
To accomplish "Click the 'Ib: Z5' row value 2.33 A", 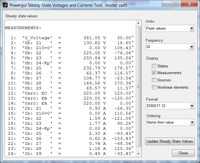I will [x=97, y=133].
